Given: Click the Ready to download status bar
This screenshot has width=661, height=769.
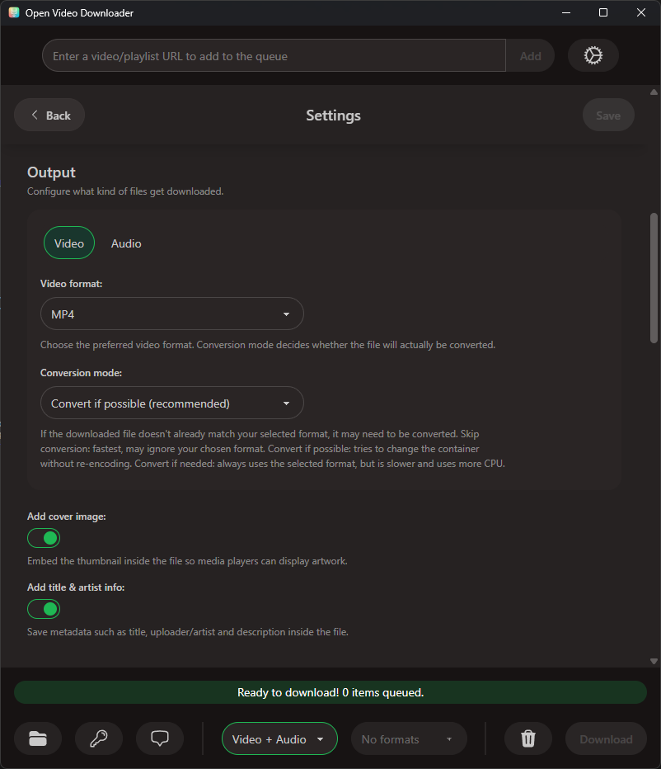Looking at the screenshot, I should [330, 692].
